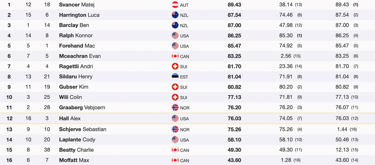Image resolution: width=375 pixels, height=165 pixels.
Task: Click the Swiss flag beside Ragettli Andri
Action: click(x=175, y=66)
